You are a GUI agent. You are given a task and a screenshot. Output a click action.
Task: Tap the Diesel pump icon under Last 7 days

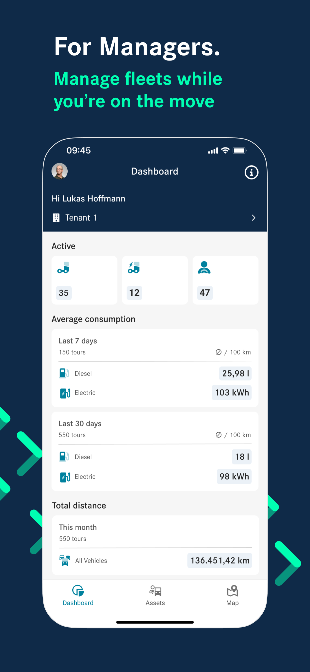tap(64, 373)
